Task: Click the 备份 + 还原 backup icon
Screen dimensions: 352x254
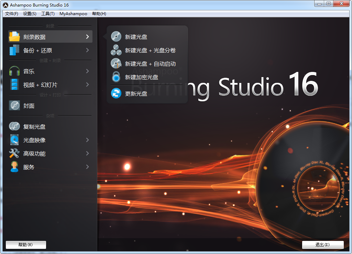Action: point(14,50)
